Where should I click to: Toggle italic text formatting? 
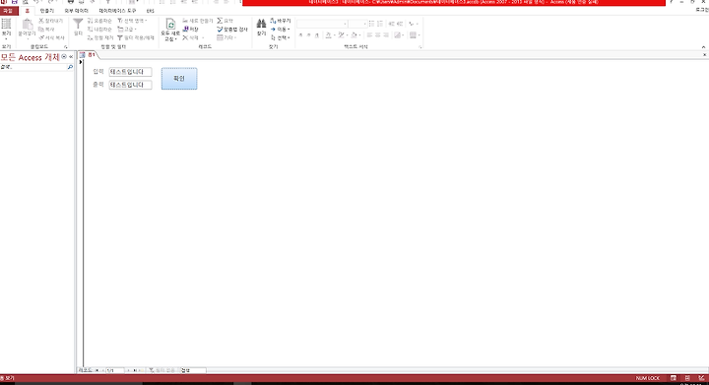pyautogui.click(x=309, y=35)
